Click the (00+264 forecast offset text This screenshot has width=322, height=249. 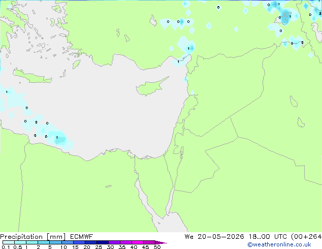point(306,237)
